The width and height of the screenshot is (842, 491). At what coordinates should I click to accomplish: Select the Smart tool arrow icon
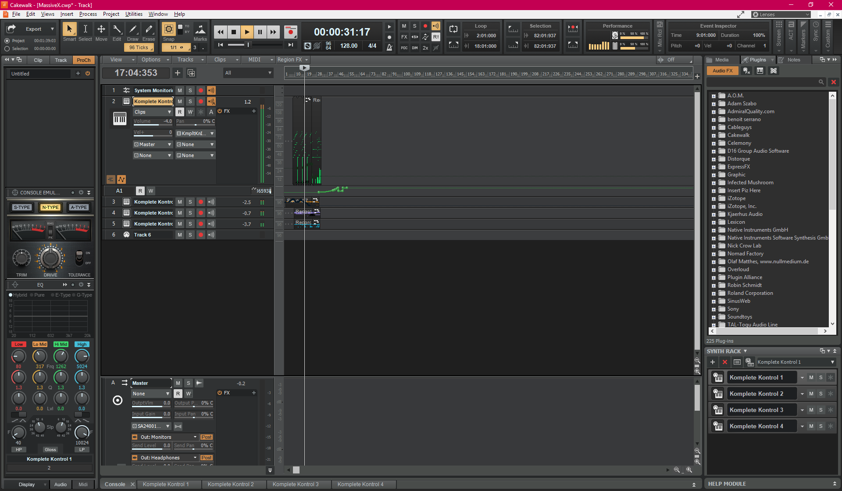69,29
